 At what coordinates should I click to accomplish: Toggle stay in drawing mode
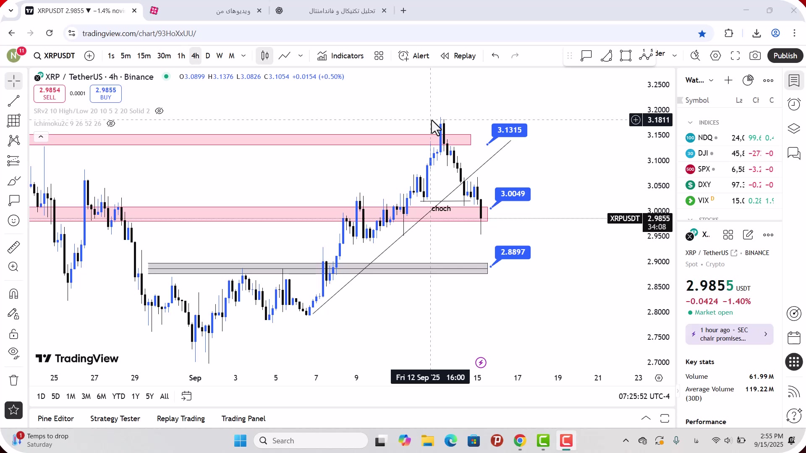click(13, 314)
